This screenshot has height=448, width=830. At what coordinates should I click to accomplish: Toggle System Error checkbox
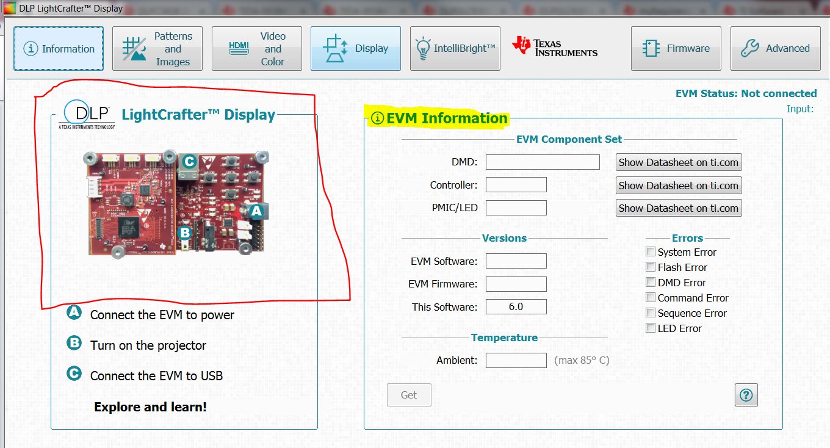point(651,252)
